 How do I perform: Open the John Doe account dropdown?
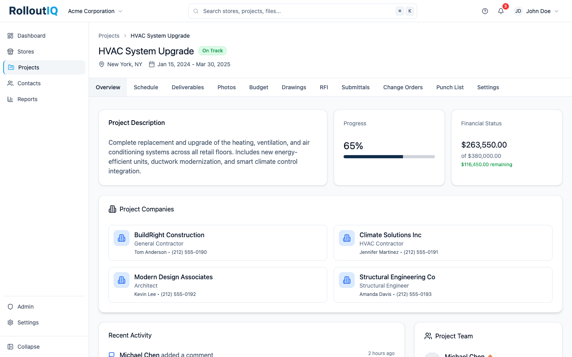click(541, 11)
